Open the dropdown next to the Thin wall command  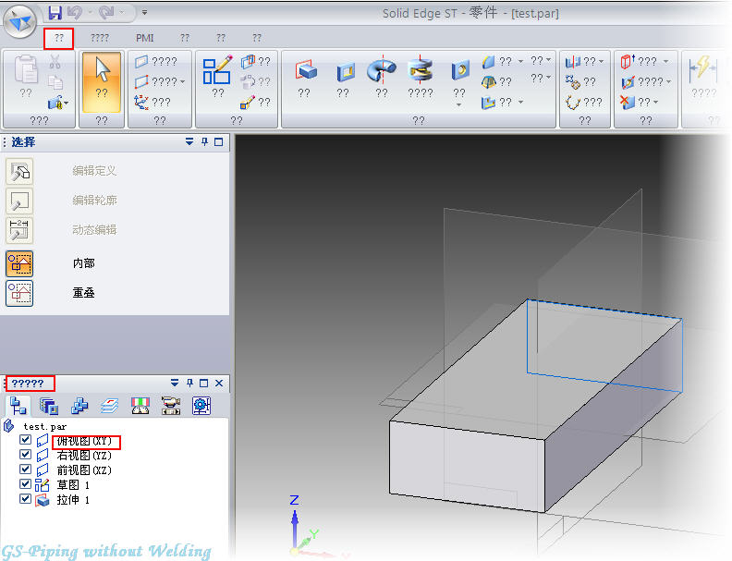tap(520, 102)
